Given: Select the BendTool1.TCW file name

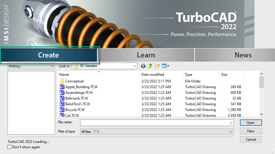Looking at the screenshot, I should click(x=78, y=104).
